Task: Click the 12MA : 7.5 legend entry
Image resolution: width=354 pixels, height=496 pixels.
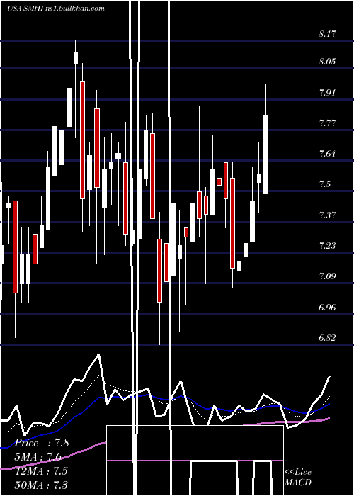Action: pos(41,471)
